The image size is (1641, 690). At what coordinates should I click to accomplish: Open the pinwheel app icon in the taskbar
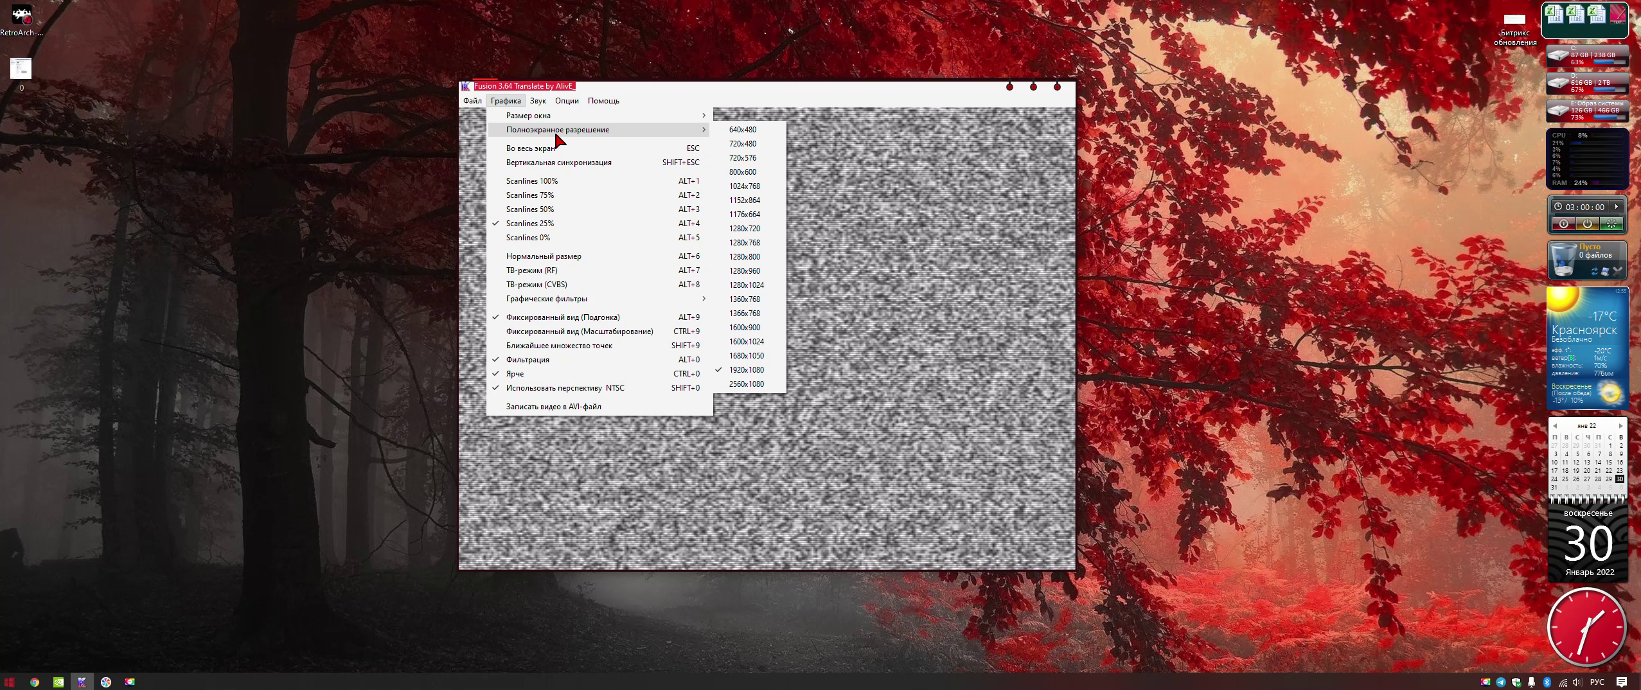coord(106,682)
